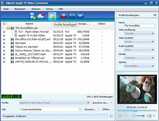Click the Ziel path field C:\Users\jyj\Desktop
159x121 pixels.
point(49,109)
